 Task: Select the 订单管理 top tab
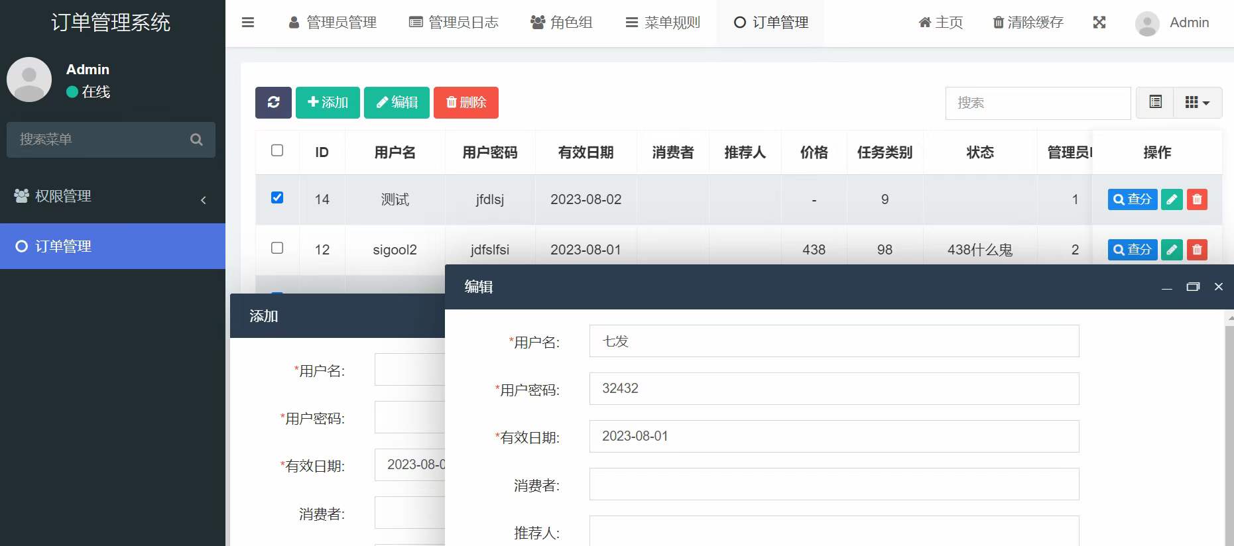771,23
